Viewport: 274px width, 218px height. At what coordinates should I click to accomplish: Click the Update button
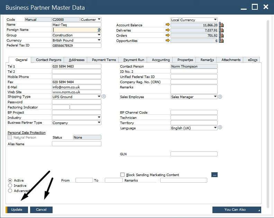(x=17, y=210)
